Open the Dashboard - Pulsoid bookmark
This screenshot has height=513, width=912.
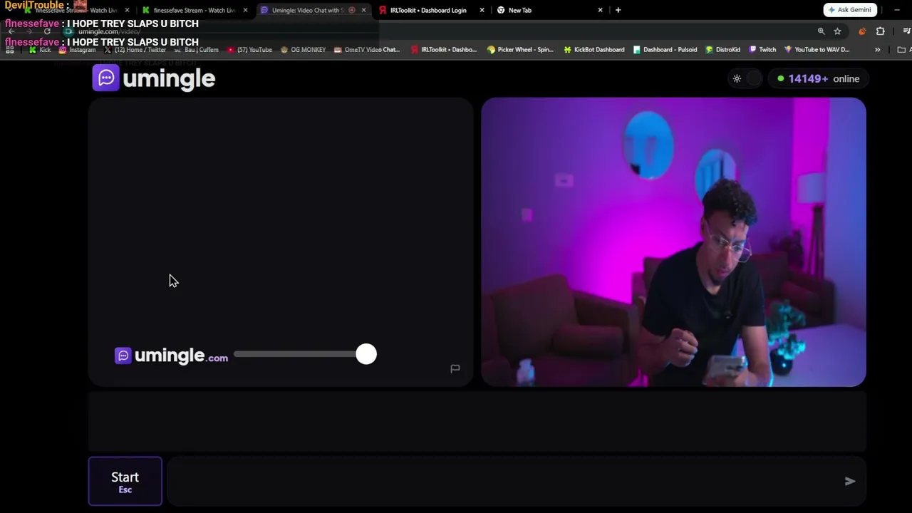(665, 50)
